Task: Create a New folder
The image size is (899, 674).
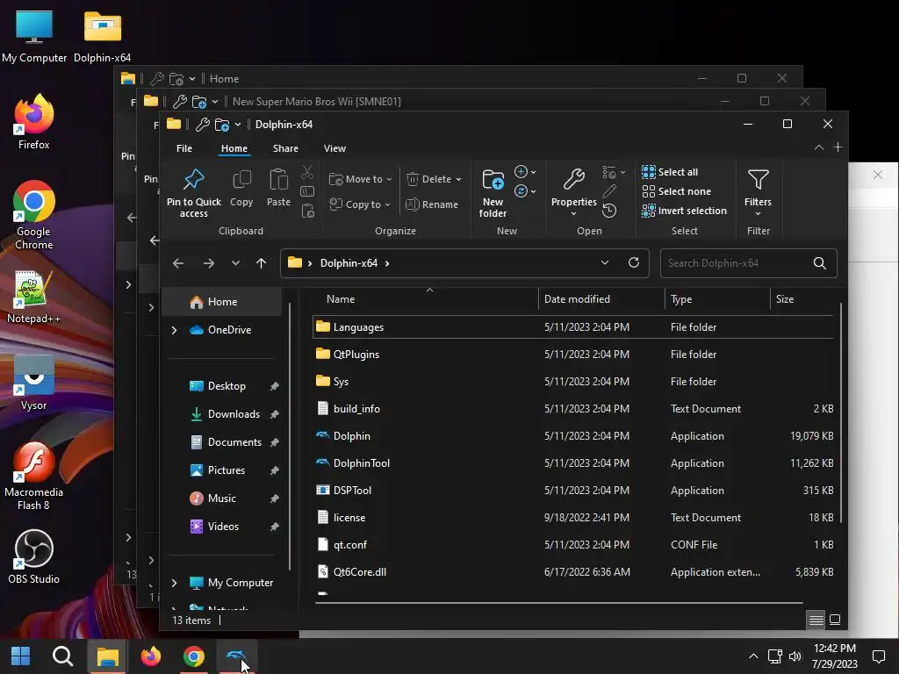Action: [x=493, y=193]
